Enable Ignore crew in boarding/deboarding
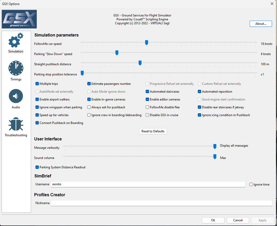Image resolution: width=277 pixels, height=226 pixels. (x=89, y=115)
